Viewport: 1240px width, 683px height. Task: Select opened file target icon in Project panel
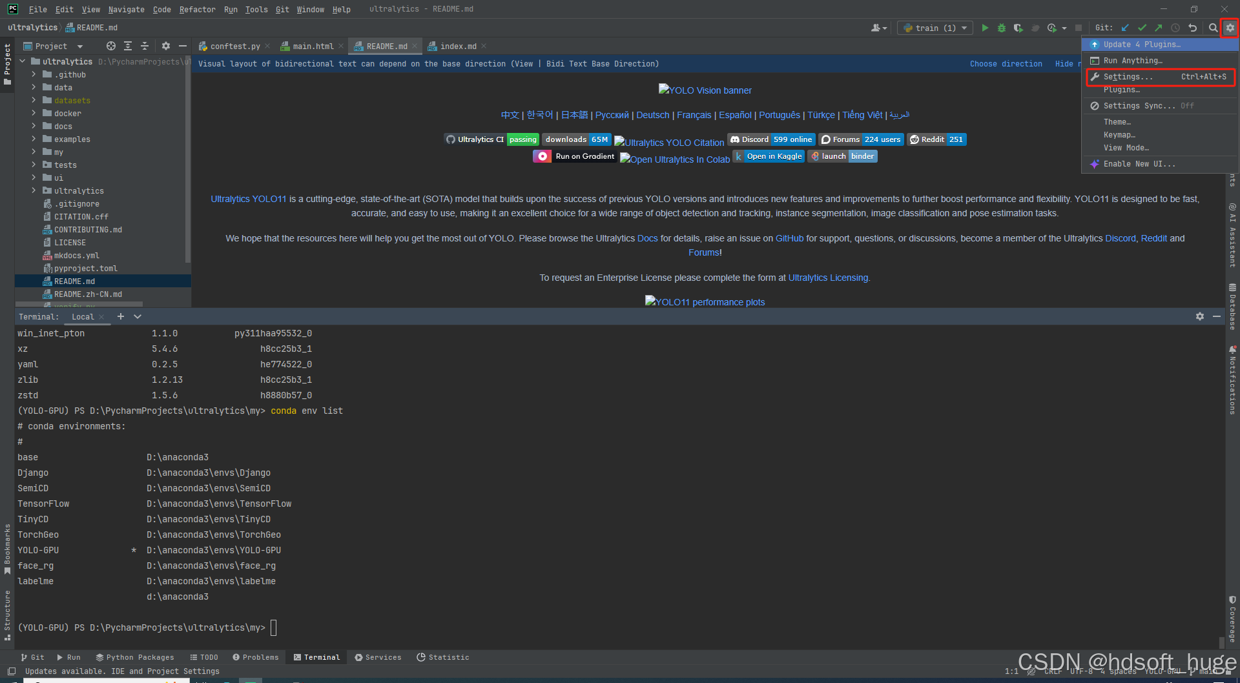111,46
